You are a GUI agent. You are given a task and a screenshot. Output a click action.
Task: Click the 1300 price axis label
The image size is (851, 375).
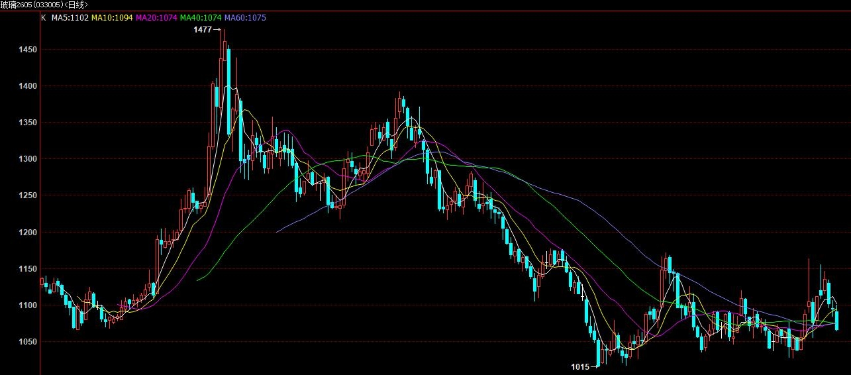20,159
